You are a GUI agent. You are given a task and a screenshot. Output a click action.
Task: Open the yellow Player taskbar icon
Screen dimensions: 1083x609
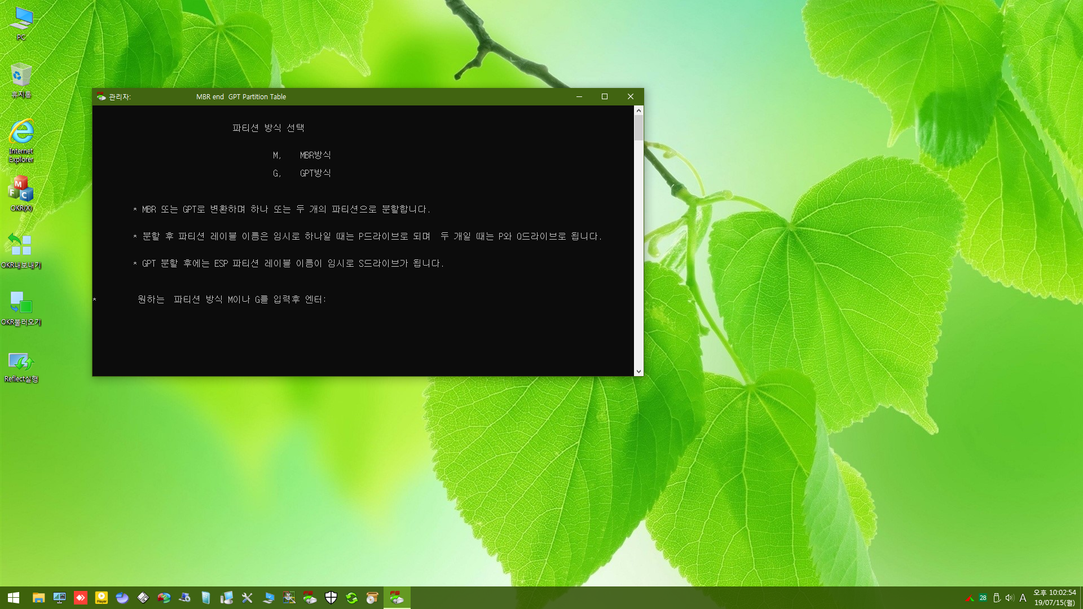coord(102,598)
